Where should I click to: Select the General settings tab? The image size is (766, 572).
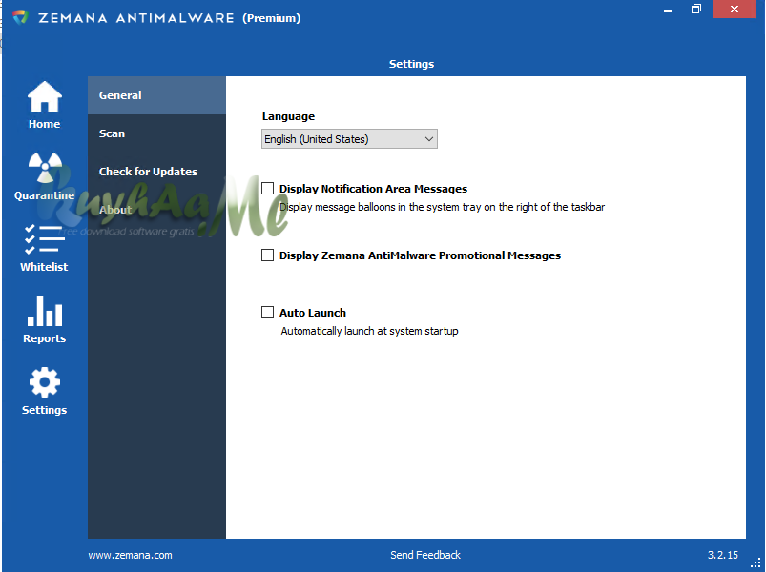(156, 95)
